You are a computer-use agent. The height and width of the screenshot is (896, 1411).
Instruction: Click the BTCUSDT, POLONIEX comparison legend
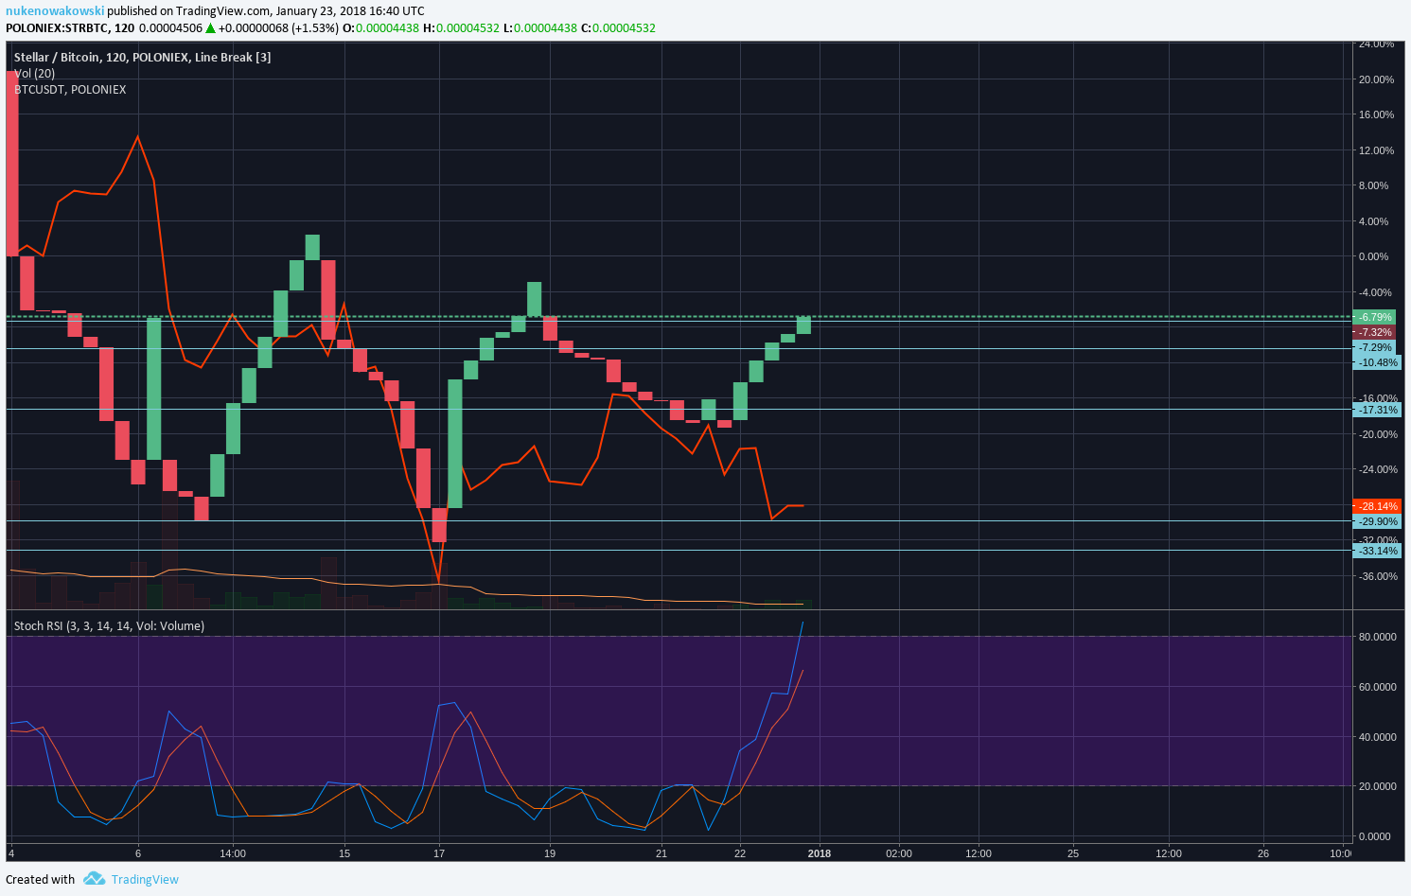pos(70,89)
